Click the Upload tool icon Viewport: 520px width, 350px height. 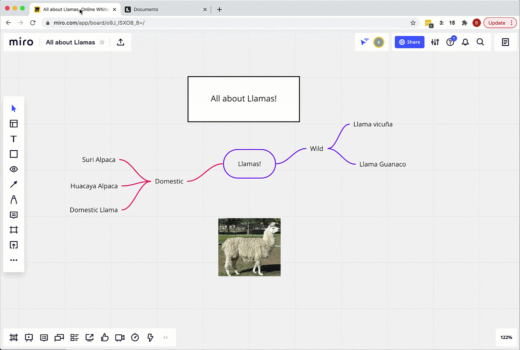click(x=14, y=245)
